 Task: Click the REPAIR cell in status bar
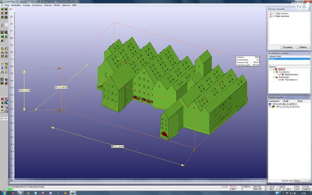point(247,187)
